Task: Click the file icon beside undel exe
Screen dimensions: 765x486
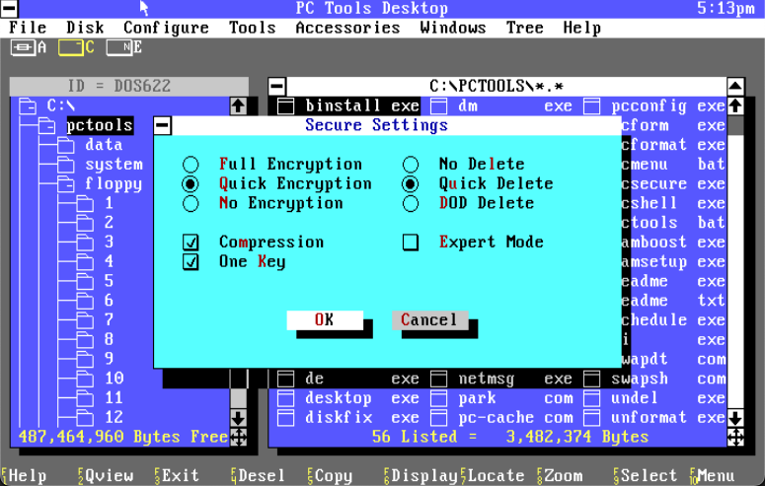Action: coord(592,398)
